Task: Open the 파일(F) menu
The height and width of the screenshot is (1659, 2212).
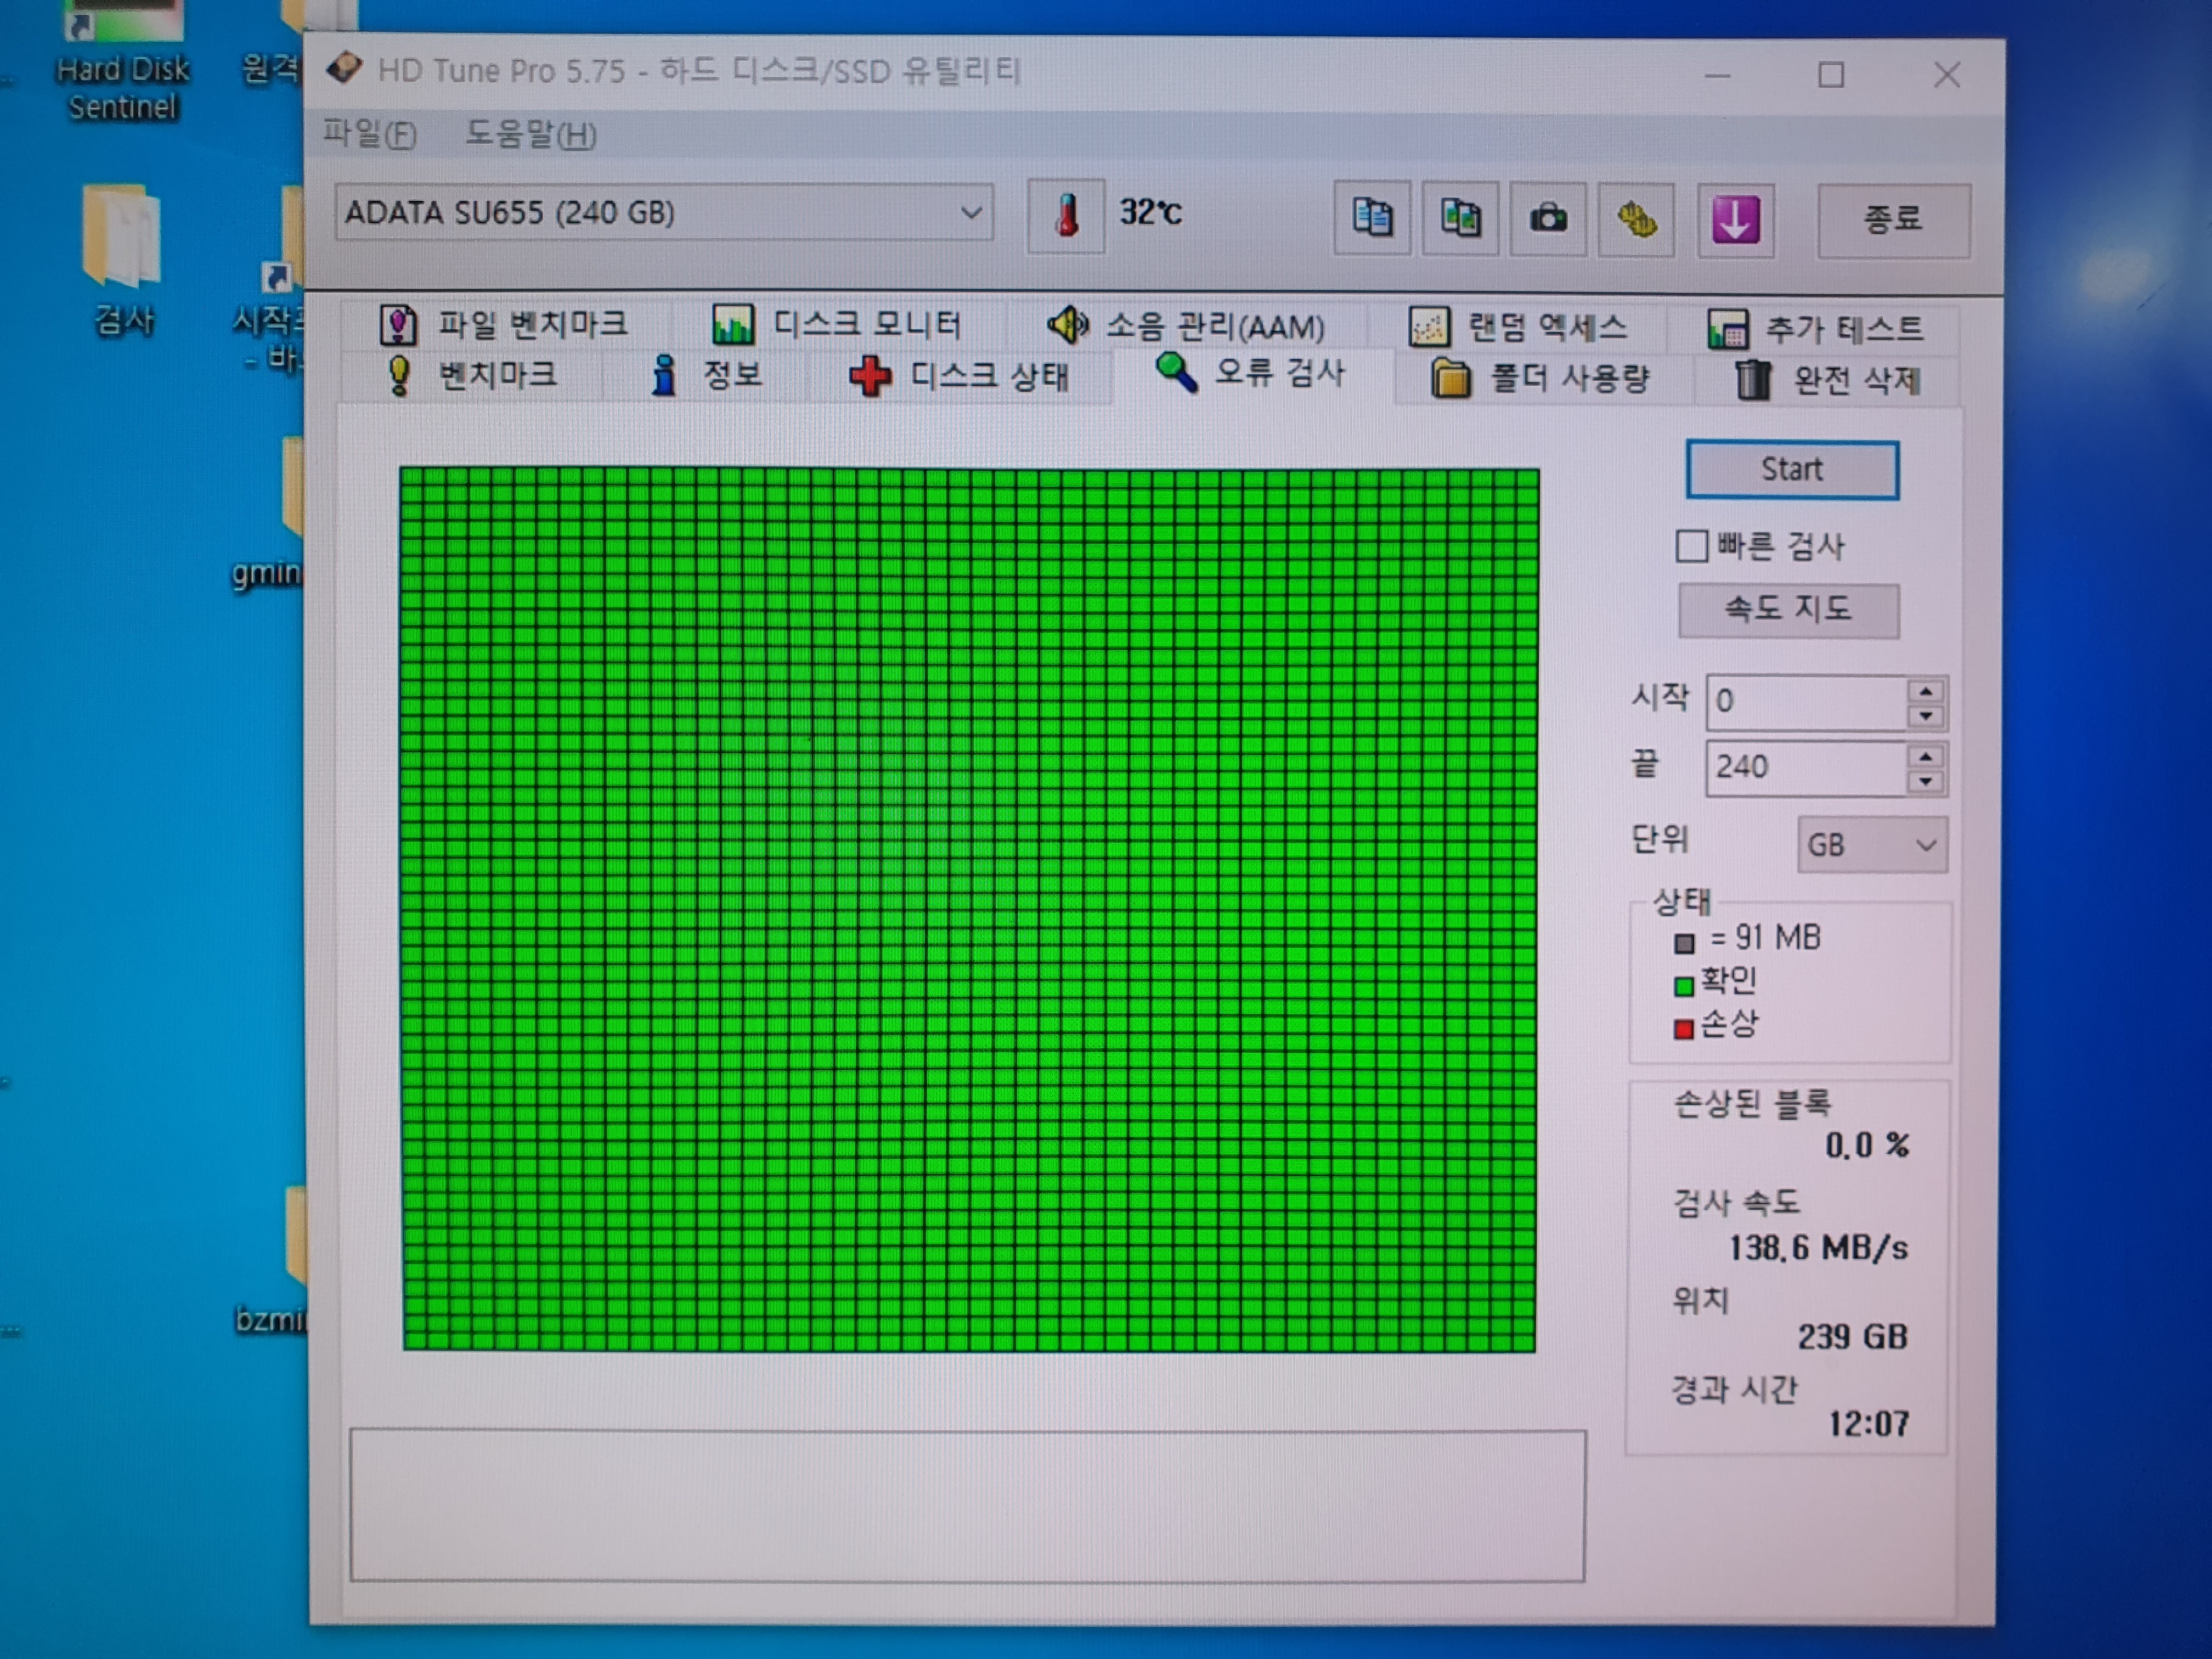Action: click(370, 133)
